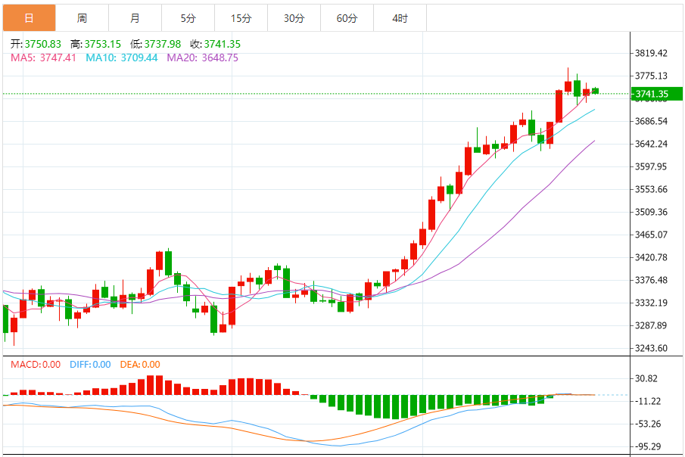Click the MACD: 0.00 indicator label

(x=36, y=365)
